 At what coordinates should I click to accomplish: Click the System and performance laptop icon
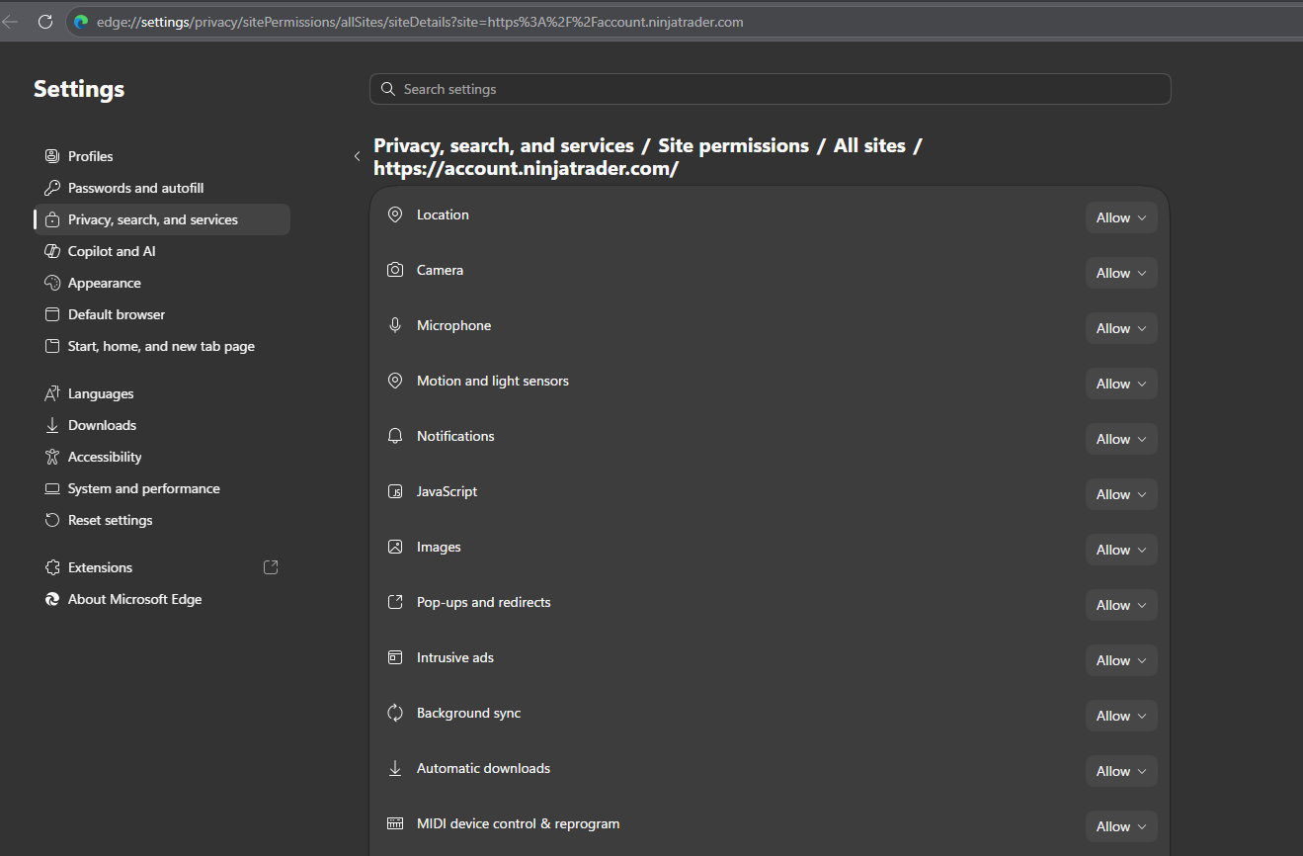(x=52, y=488)
